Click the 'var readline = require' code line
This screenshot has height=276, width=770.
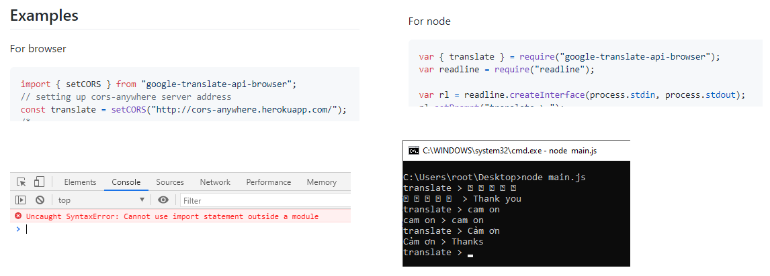point(507,69)
